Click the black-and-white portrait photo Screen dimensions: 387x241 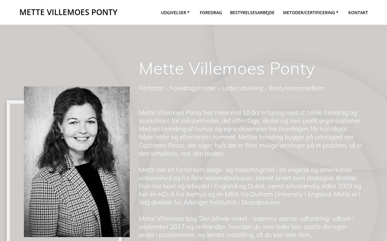click(77, 162)
